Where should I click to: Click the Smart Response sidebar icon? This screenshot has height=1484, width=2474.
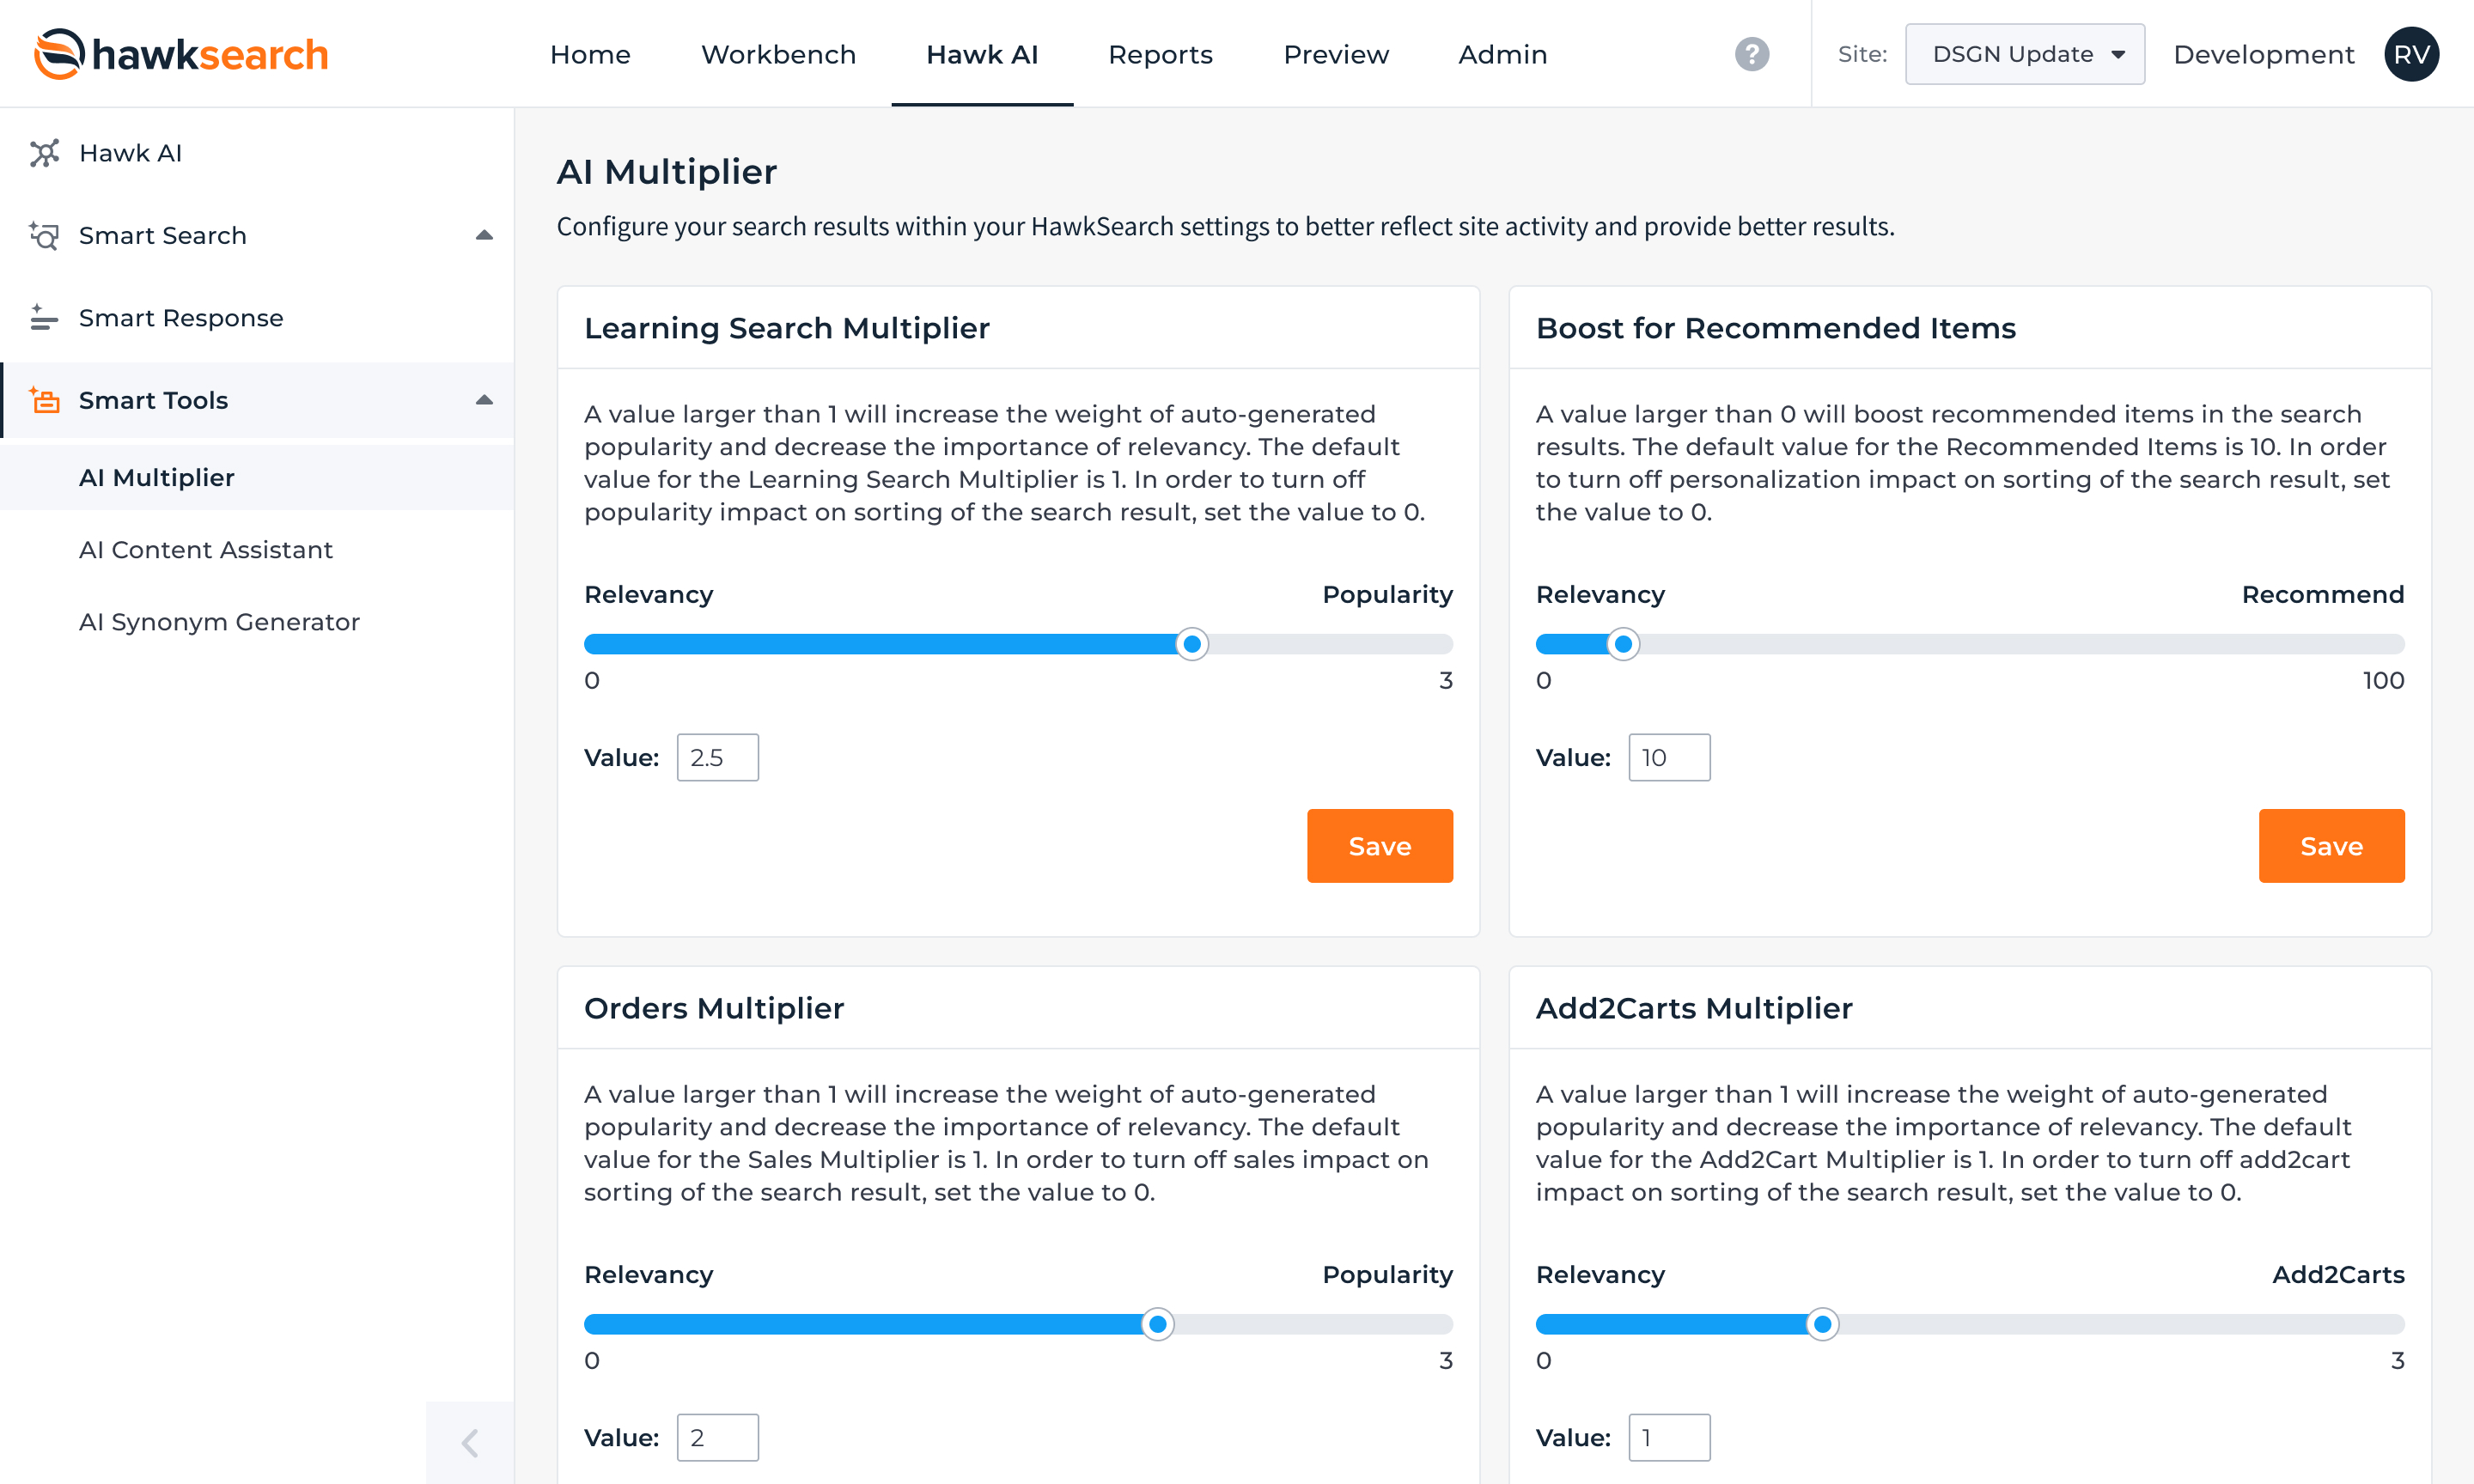coord(44,318)
